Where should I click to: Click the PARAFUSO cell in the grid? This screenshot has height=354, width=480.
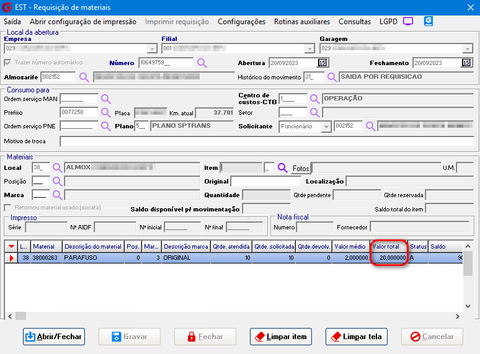(93, 258)
